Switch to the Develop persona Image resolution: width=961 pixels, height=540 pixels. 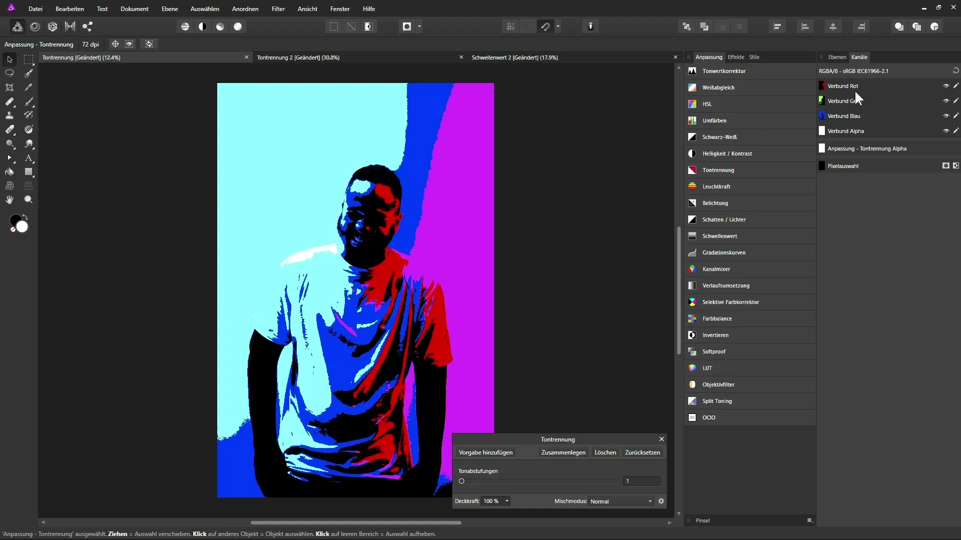point(53,26)
